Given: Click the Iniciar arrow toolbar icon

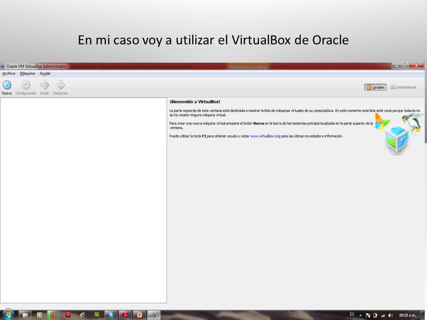Looking at the screenshot, I should tap(44, 88).
